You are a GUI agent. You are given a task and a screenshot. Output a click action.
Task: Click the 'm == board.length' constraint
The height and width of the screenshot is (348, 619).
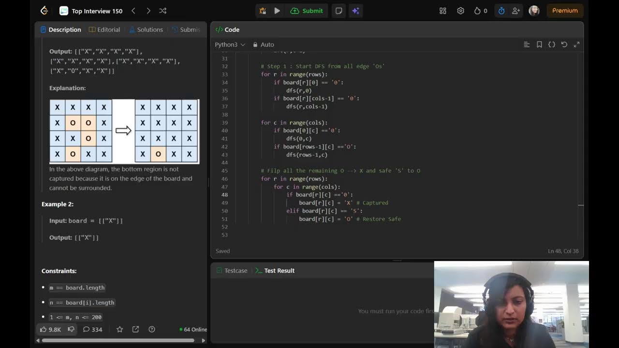pos(77,288)
